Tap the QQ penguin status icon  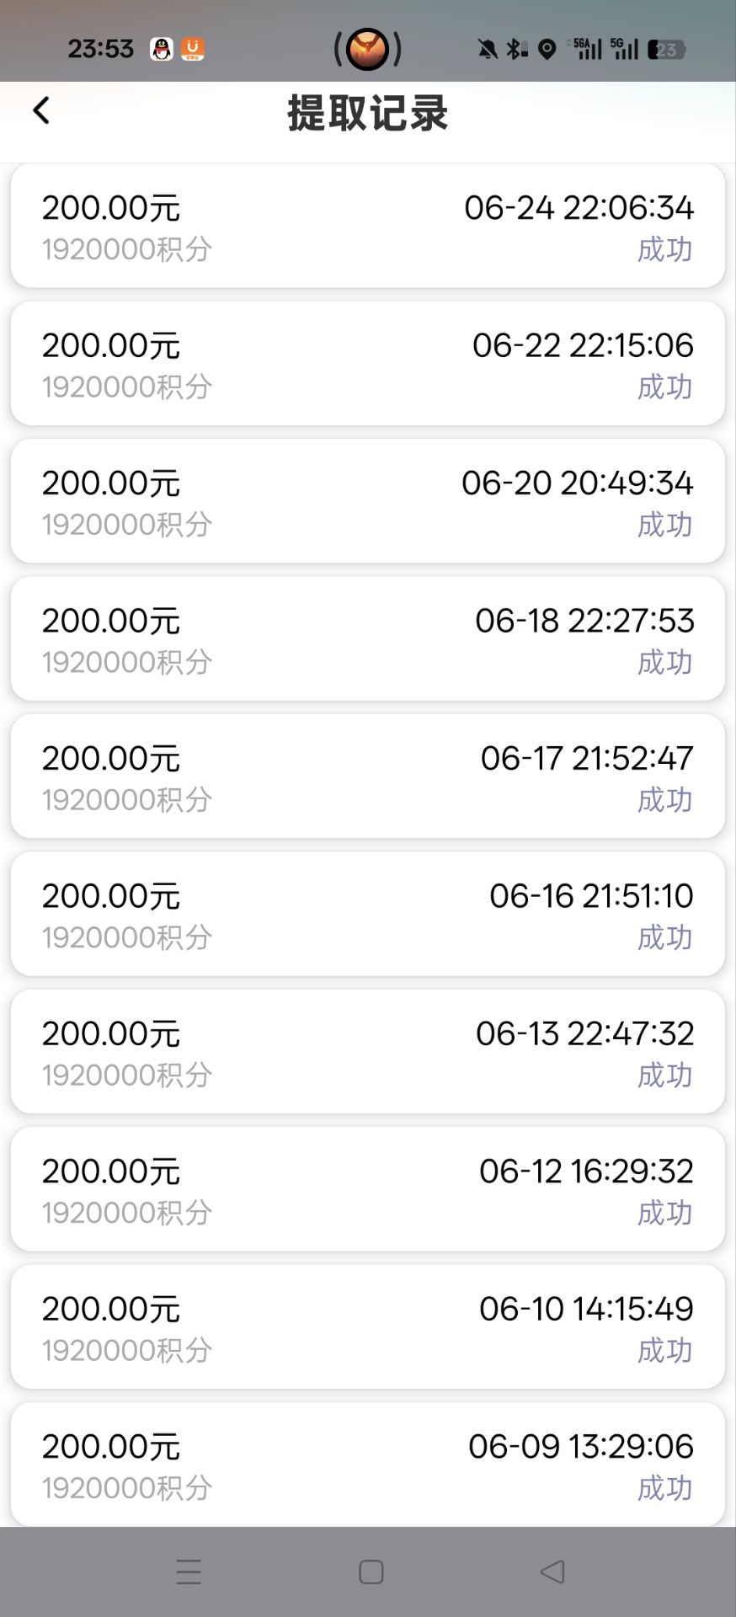pos(162,50)
